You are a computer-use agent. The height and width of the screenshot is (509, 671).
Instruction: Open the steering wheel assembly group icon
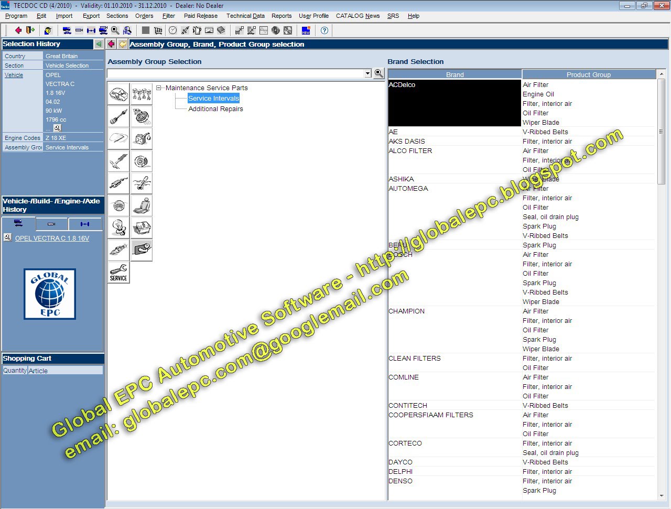click(118, 205)
